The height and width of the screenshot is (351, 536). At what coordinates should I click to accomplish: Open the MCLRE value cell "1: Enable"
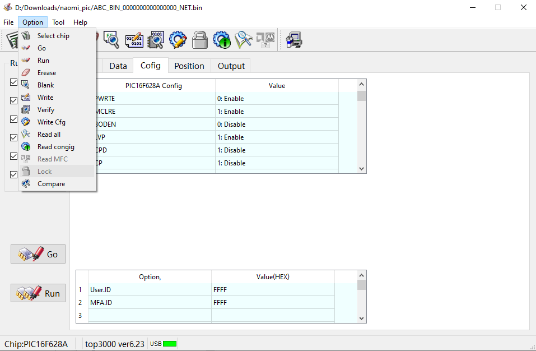(277, 112)
